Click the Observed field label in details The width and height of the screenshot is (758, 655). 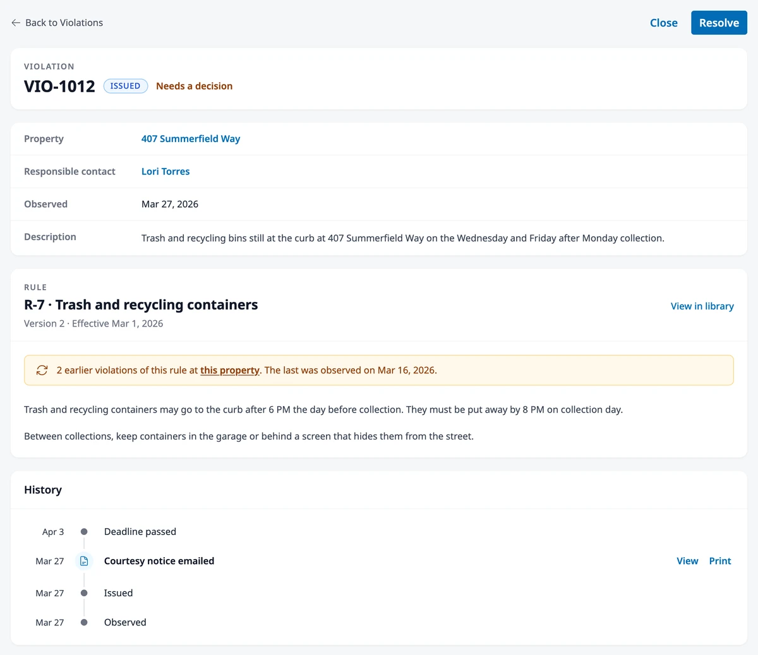coord(45,204)
